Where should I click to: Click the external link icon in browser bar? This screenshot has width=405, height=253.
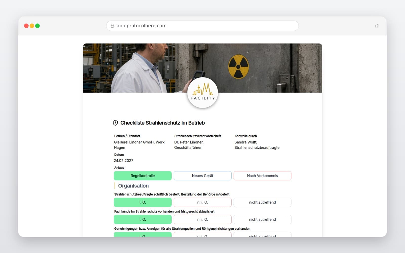[x=377, y=26]
